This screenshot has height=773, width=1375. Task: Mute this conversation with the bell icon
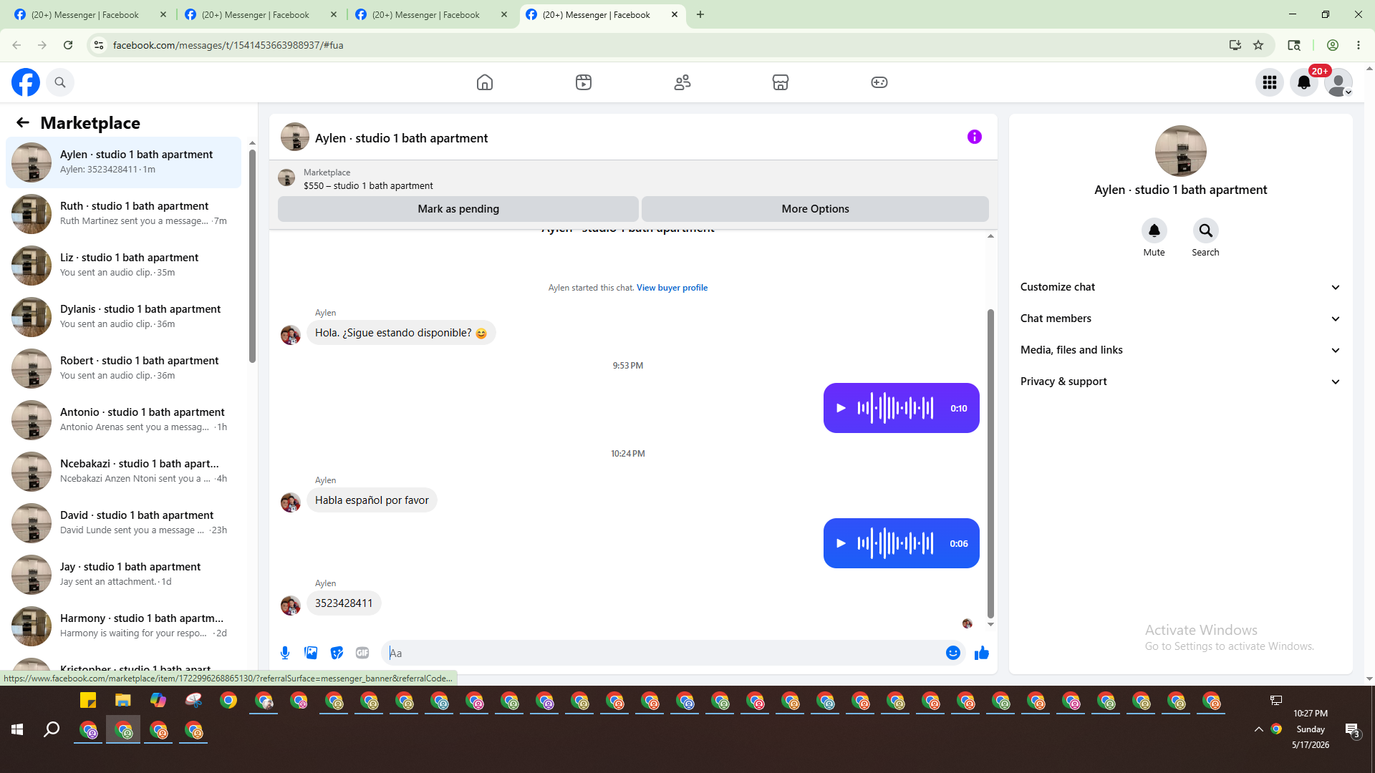(1154, 230)
